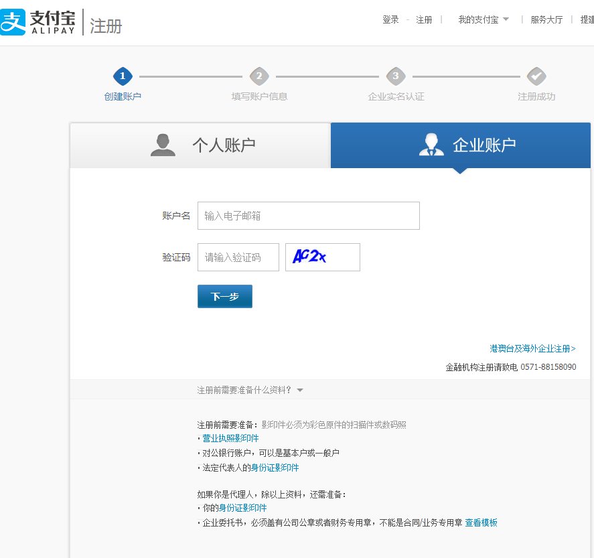
Task: Click the businessman icon on 企业账户 tab
Action: point(432,144)
